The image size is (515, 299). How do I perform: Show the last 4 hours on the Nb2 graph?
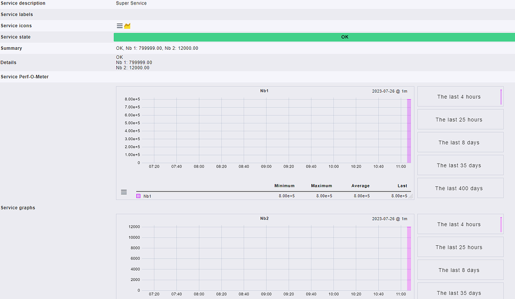[x=459, y=224]
